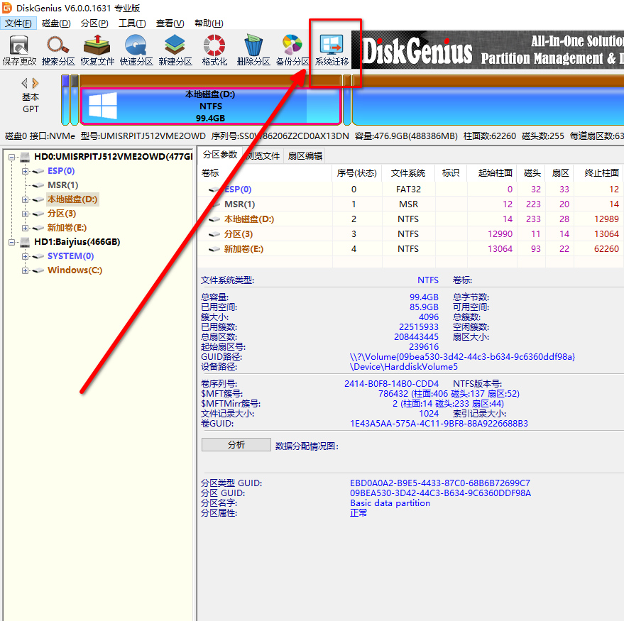Click the 新加卷(E:) icon in partition table

point(214,249)
